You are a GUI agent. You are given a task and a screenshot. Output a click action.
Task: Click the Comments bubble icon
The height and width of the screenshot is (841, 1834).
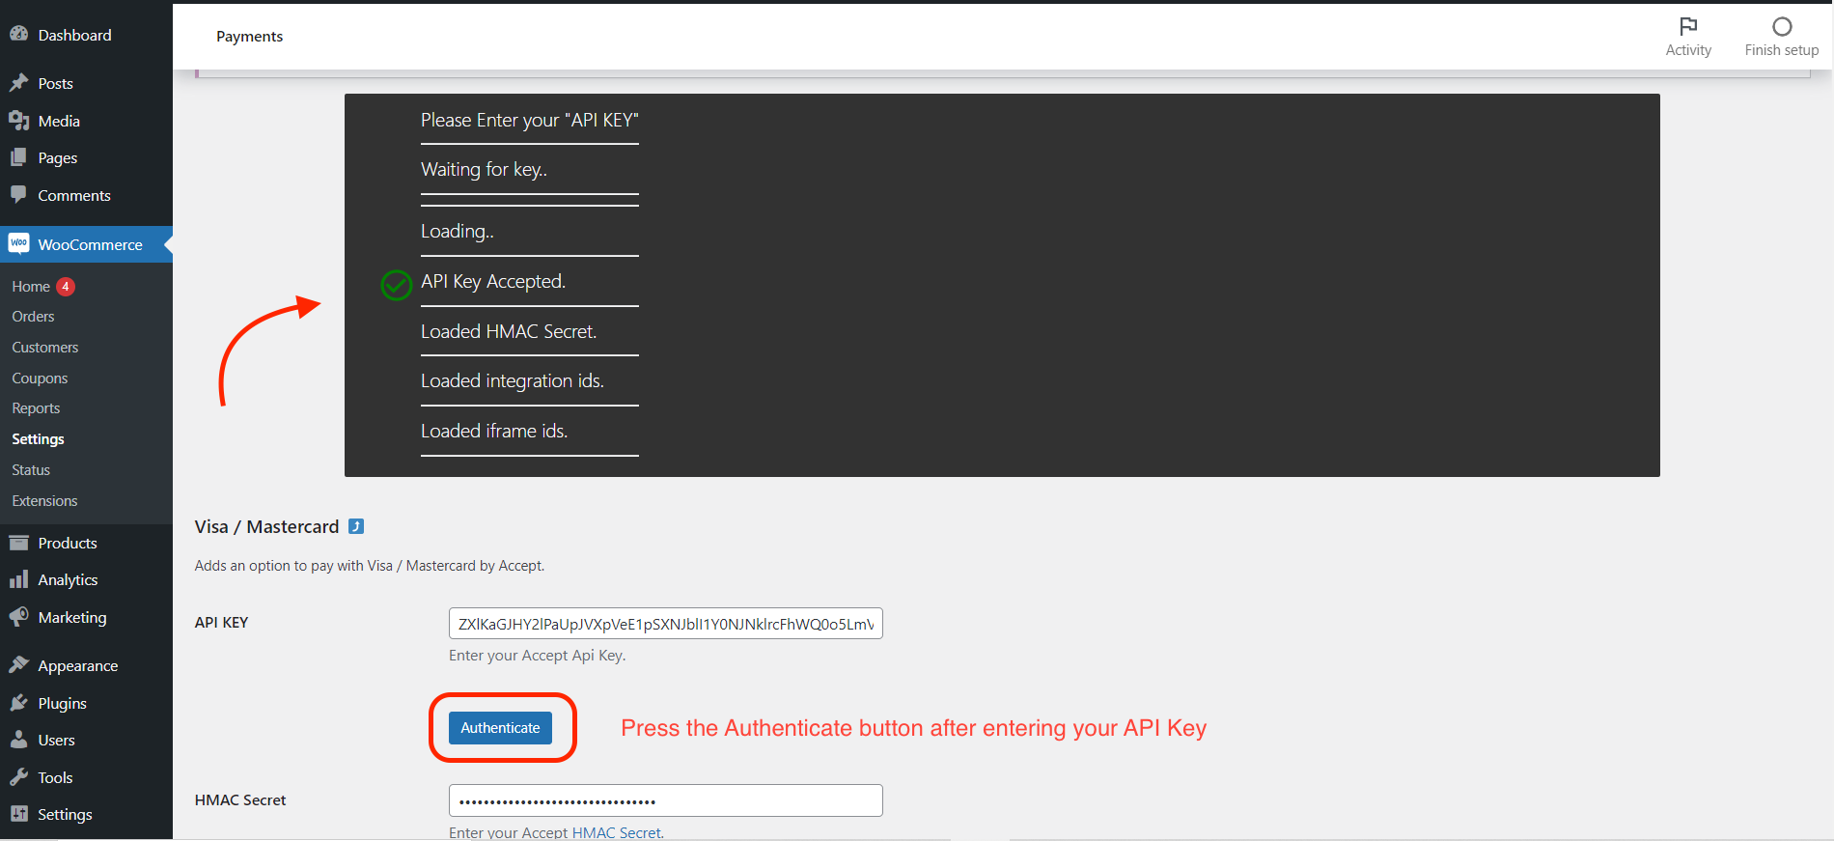pos(18,194)
